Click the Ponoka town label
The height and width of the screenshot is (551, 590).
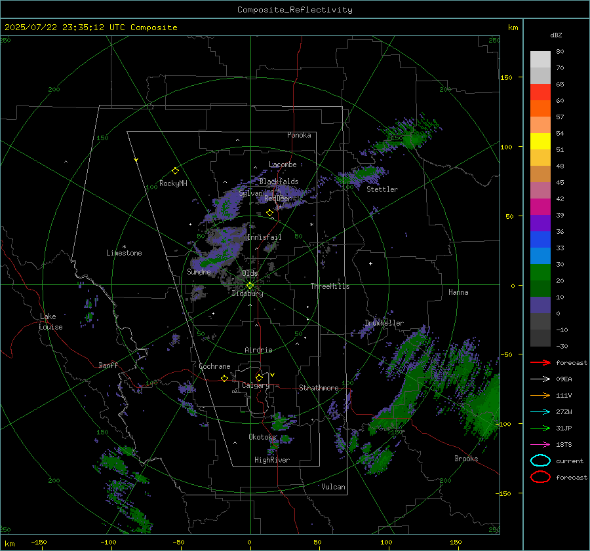click(299, 136)
